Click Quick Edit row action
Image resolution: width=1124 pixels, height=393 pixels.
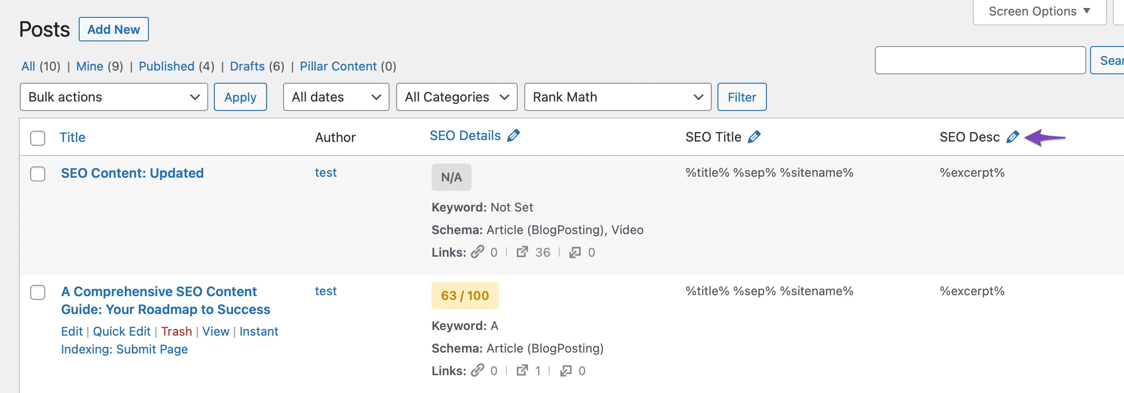click(x=122, y=331)
